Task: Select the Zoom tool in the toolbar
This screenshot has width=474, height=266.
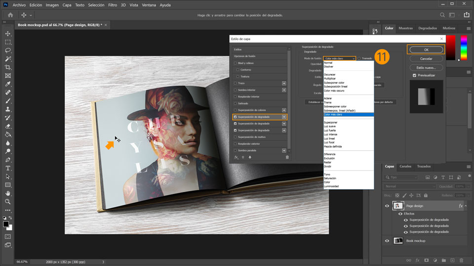Action: tap(8, 202)
